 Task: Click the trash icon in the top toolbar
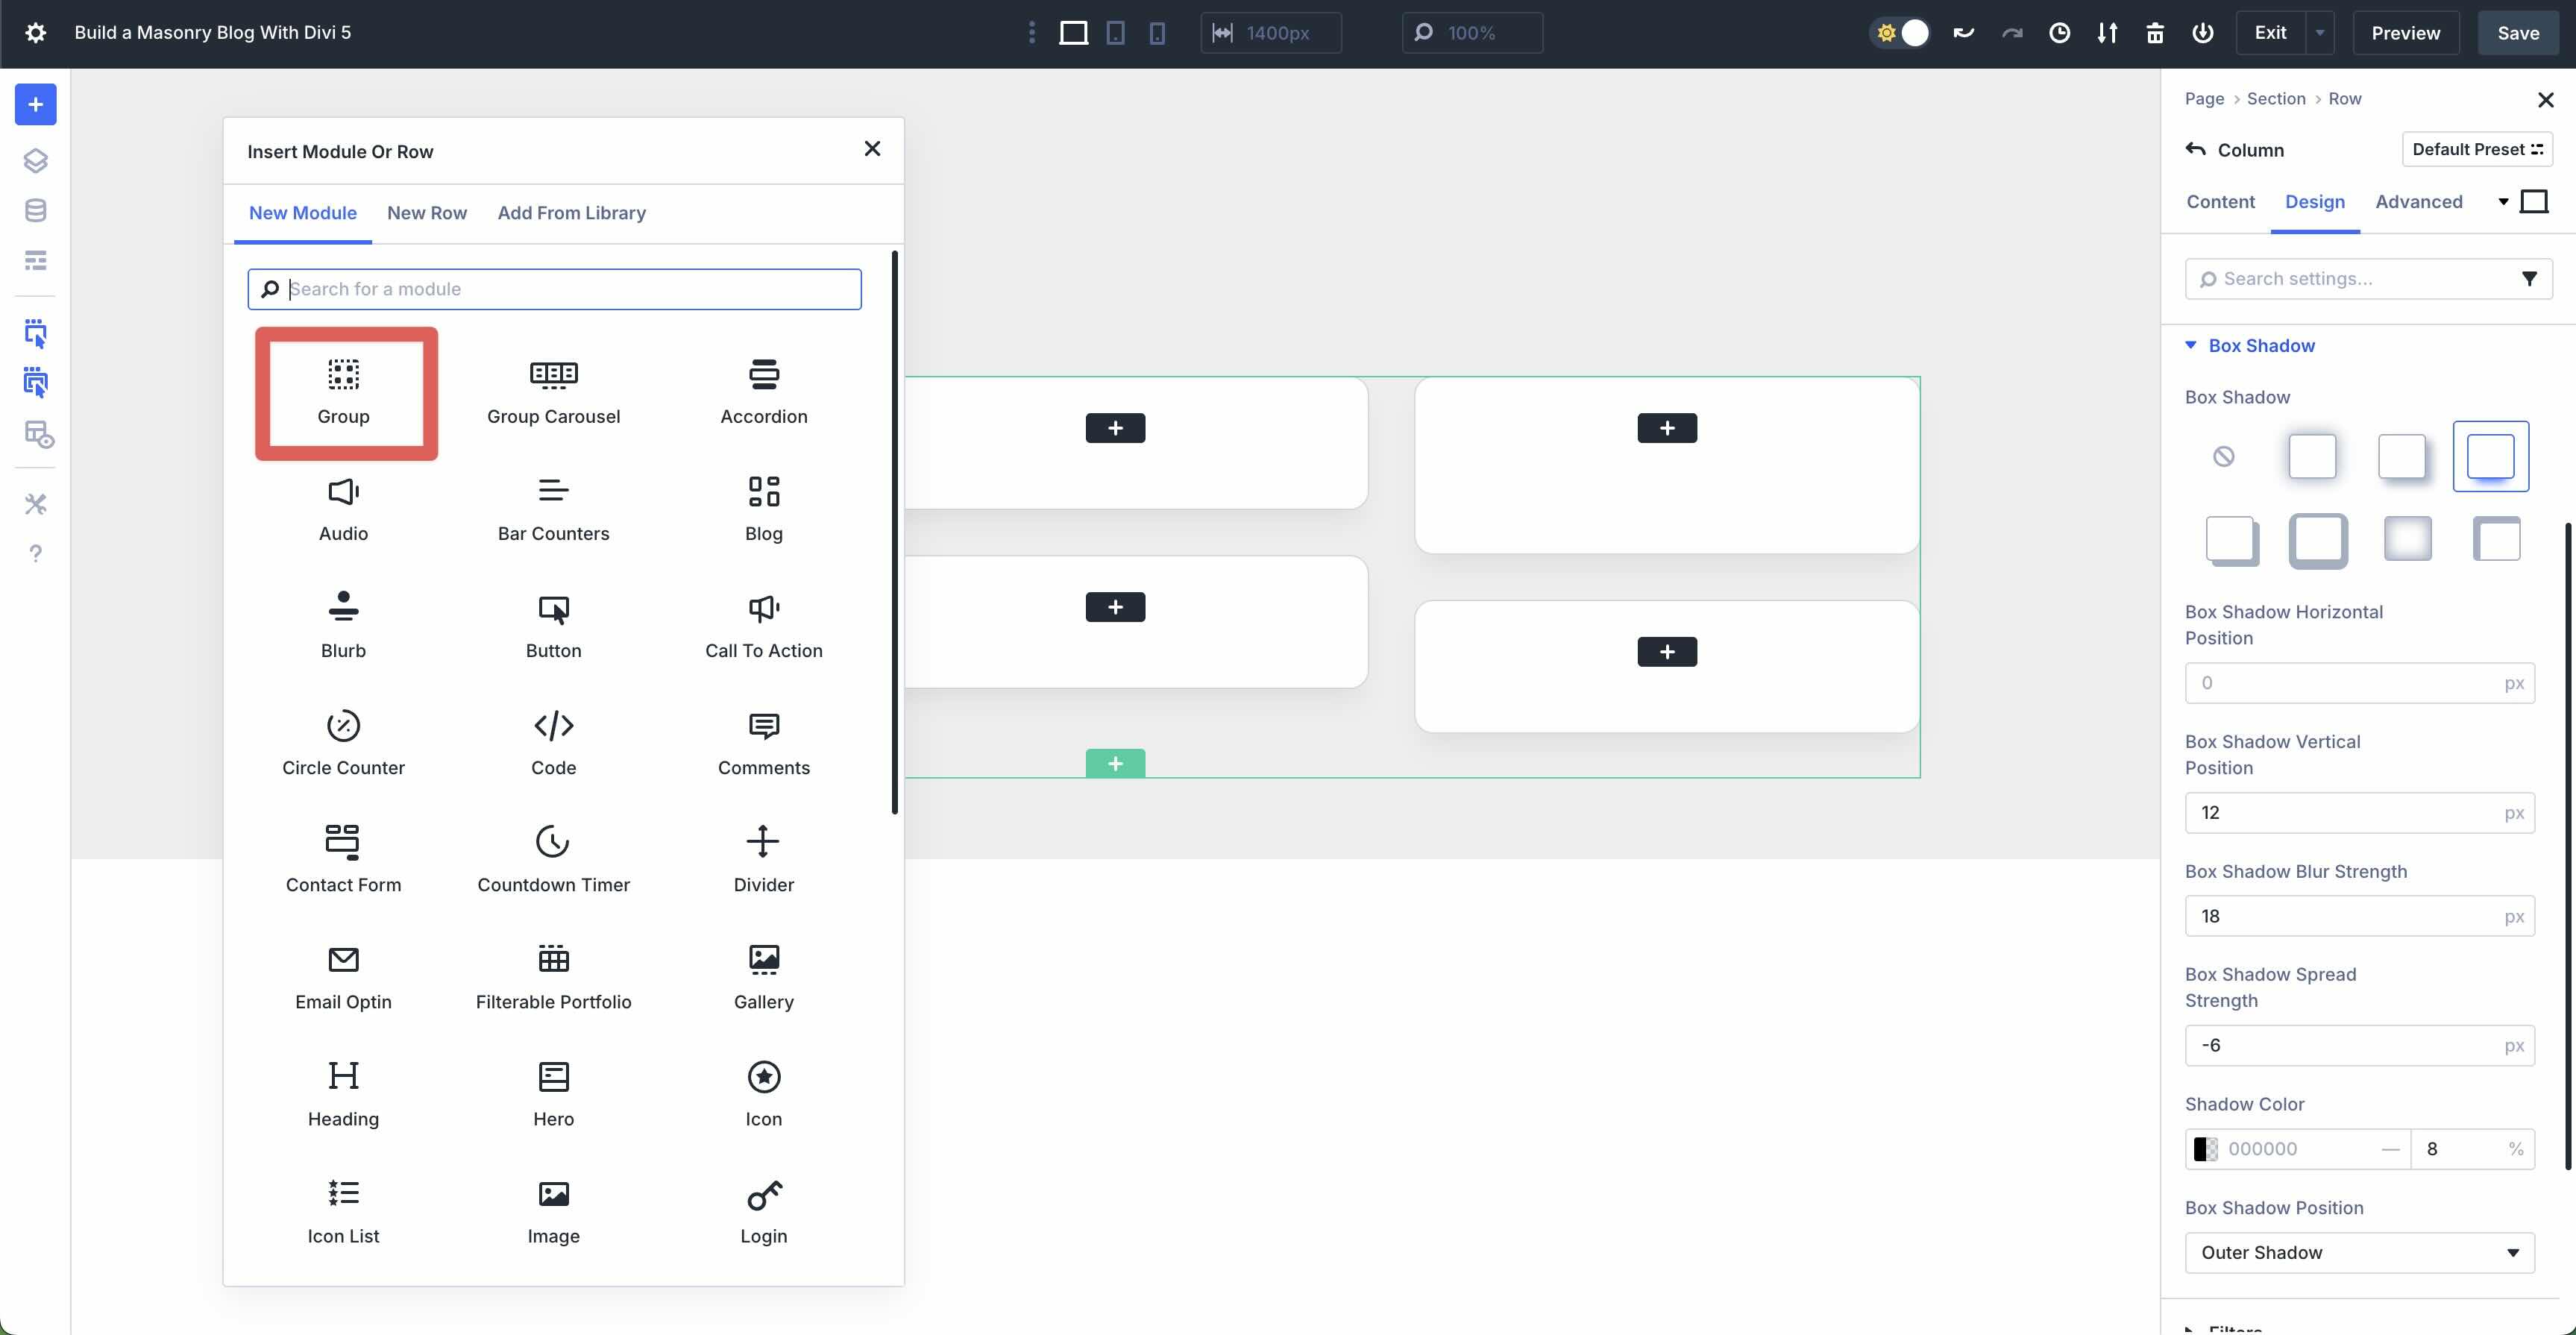click(x=2155, y=32)
